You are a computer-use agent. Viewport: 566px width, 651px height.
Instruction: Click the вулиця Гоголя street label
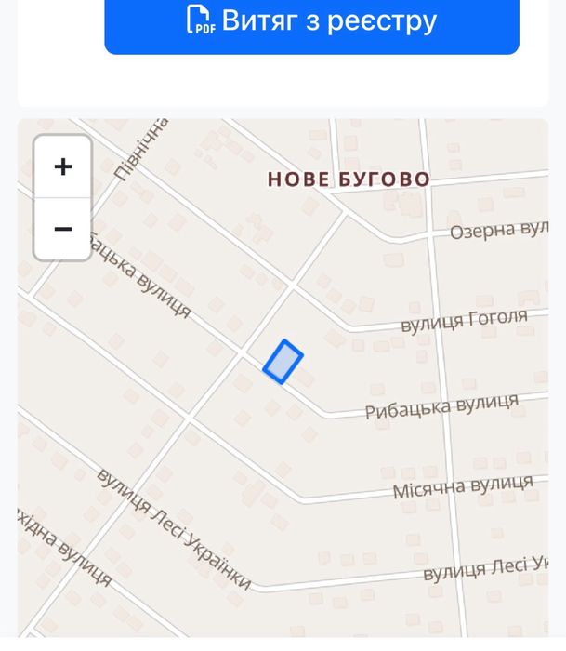tap(465, 321)
